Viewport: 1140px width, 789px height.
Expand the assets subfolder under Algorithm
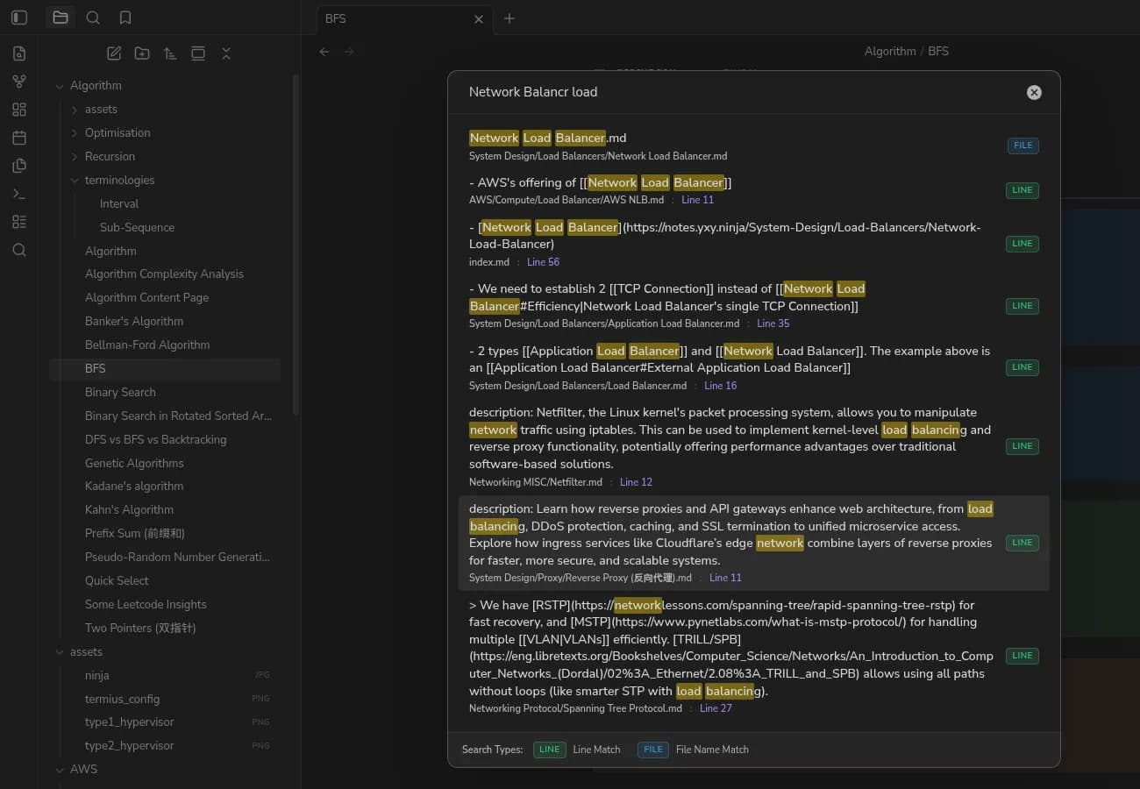click(x=75, y=110)
